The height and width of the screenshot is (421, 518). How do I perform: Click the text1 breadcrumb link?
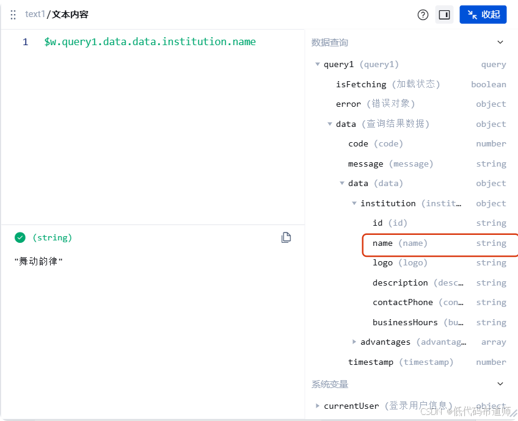click(x=35, y=14)
